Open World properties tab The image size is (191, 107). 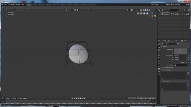[x=159, y=58]
